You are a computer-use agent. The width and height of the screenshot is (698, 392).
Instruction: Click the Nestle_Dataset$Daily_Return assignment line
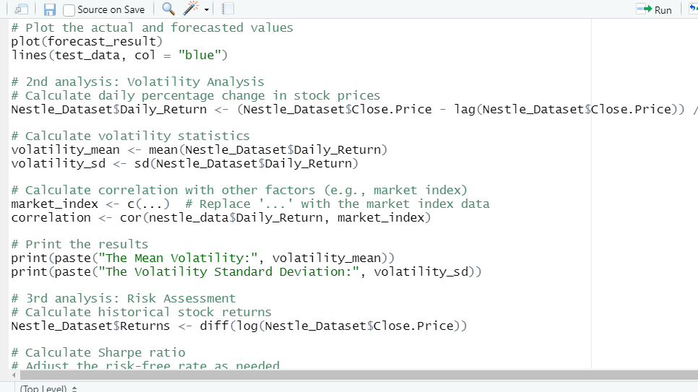point(354,110)
